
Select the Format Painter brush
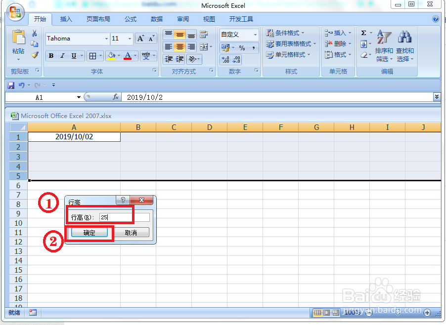coord(35,54)
